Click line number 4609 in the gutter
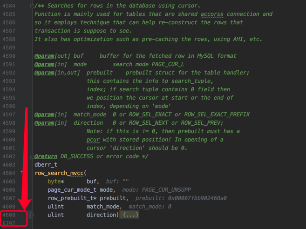Image resolution: width=306 pixels, height=229 pixels. click(x=9, y=215)
